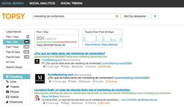Screen dimensions: 184x107
Task: Click the inboundcycle.com green URL
Action: pos(102,93)
